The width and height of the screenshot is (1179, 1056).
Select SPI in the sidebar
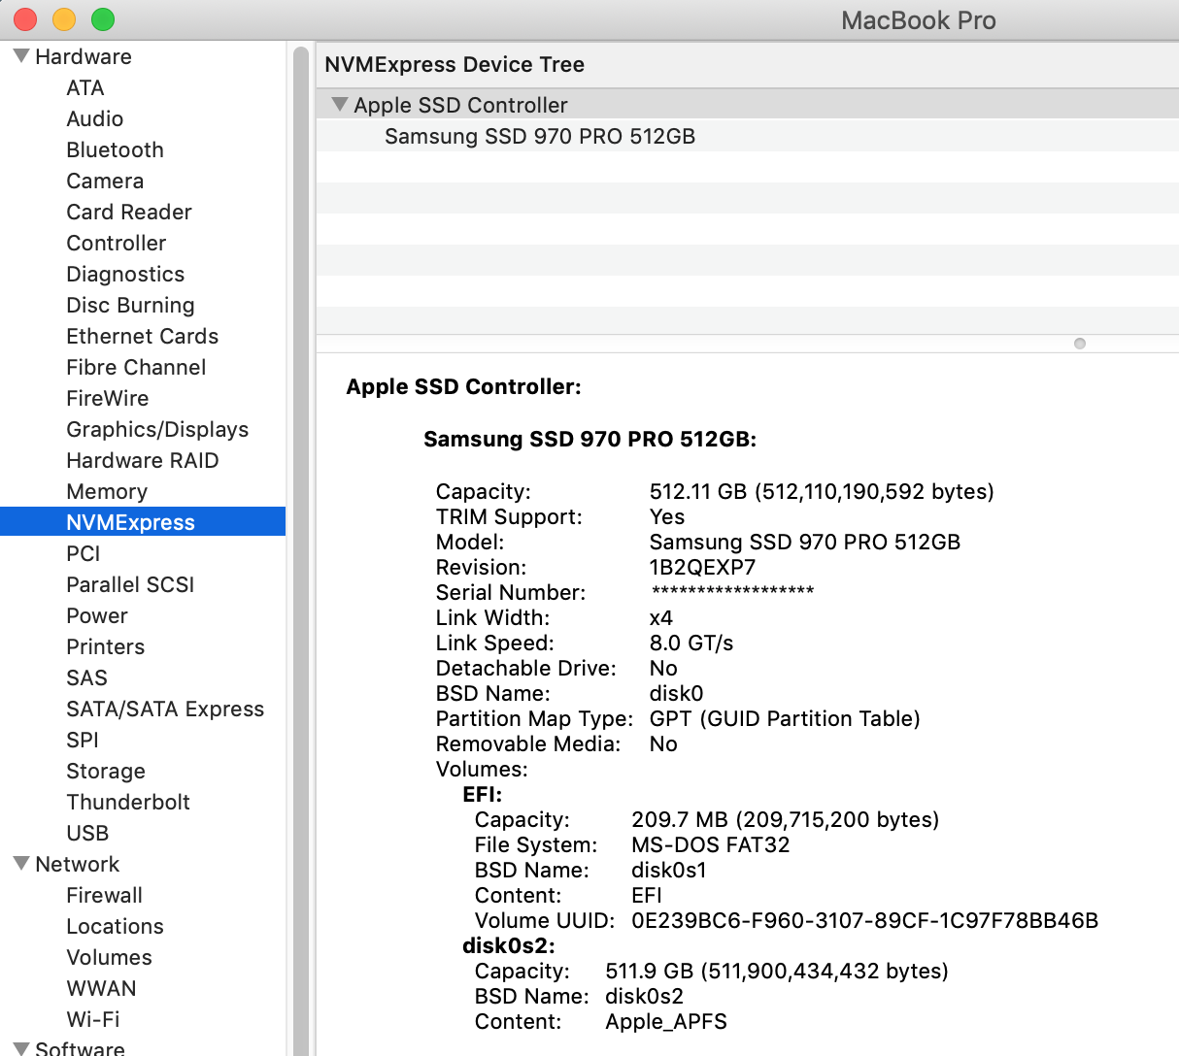click(83, 740)
